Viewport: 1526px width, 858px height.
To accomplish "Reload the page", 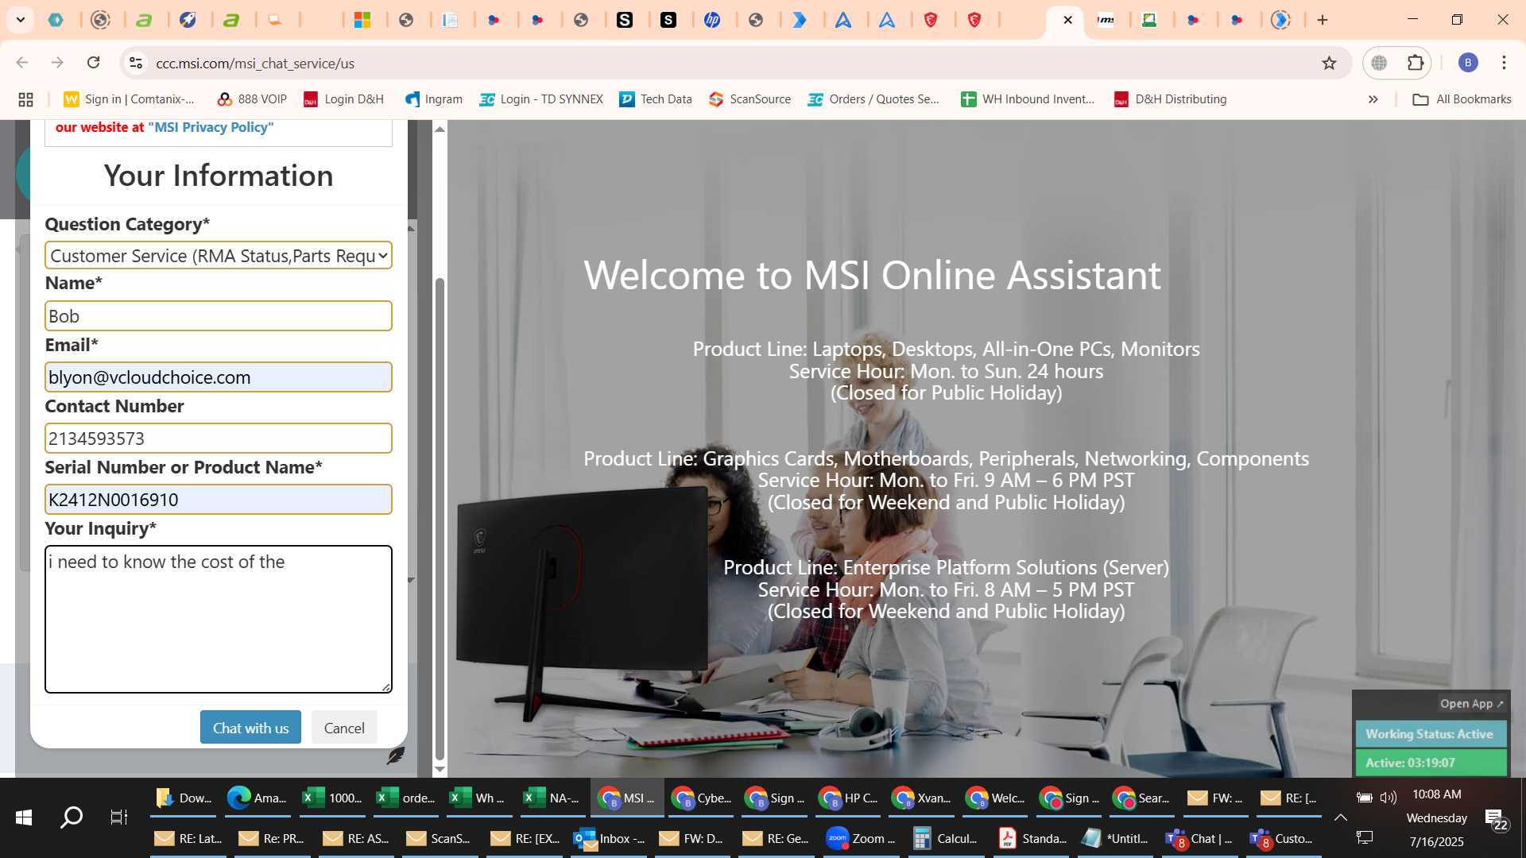I will [94, 63].
